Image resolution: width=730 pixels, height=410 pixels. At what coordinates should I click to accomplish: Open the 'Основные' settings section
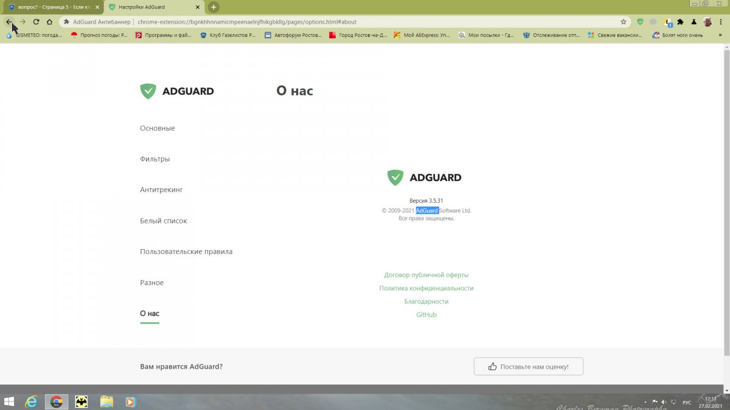(x=158, y=128)
